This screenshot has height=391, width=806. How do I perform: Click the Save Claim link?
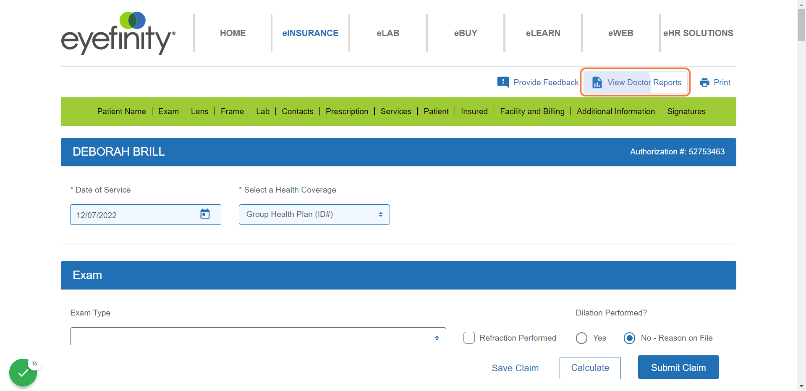515,368
